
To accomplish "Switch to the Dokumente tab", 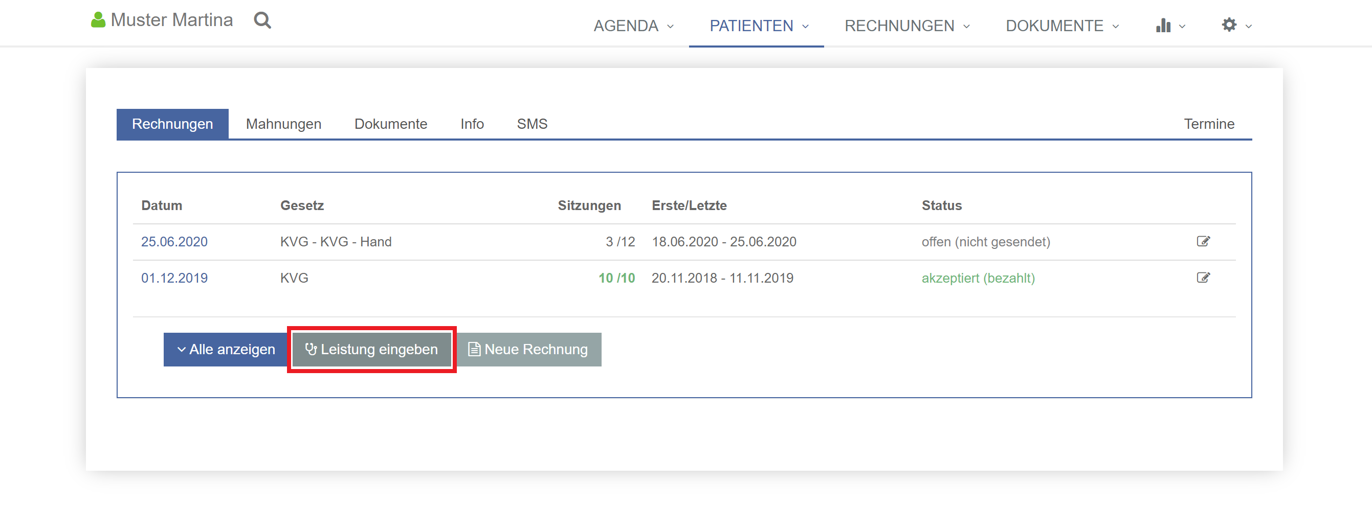I will (x=390, y=124).
